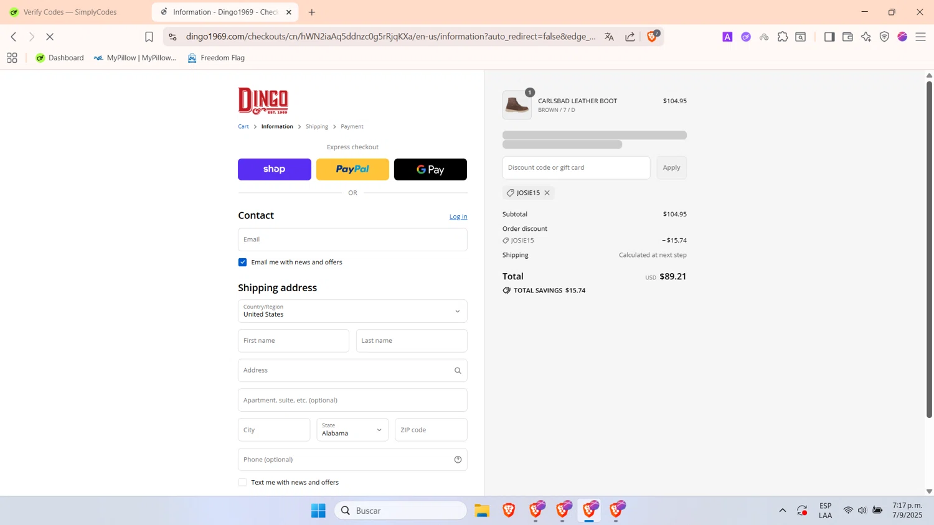Click the Dingo logo
This screenshot has width=934, height=525.
pyautogui.click(x=263, y=101)
